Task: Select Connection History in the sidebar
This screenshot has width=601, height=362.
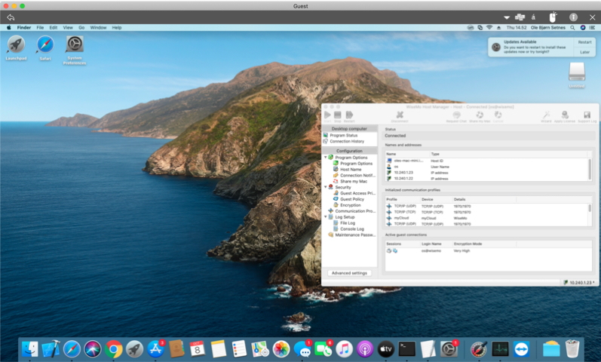Action: coord(347,141)
